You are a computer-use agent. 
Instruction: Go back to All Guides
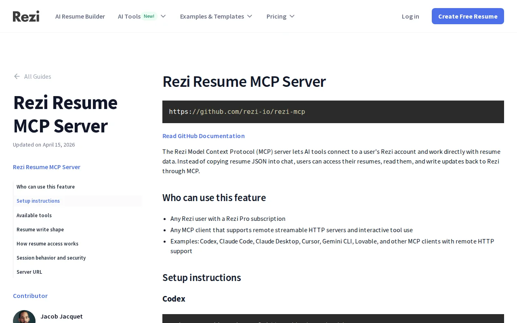click(38, 76)
